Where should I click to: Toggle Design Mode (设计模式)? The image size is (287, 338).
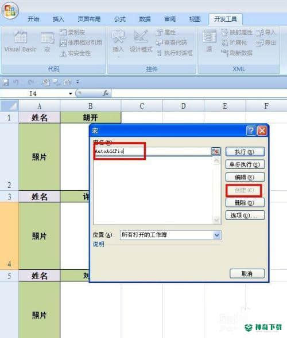pyautogui.click(x=141, y=41)
